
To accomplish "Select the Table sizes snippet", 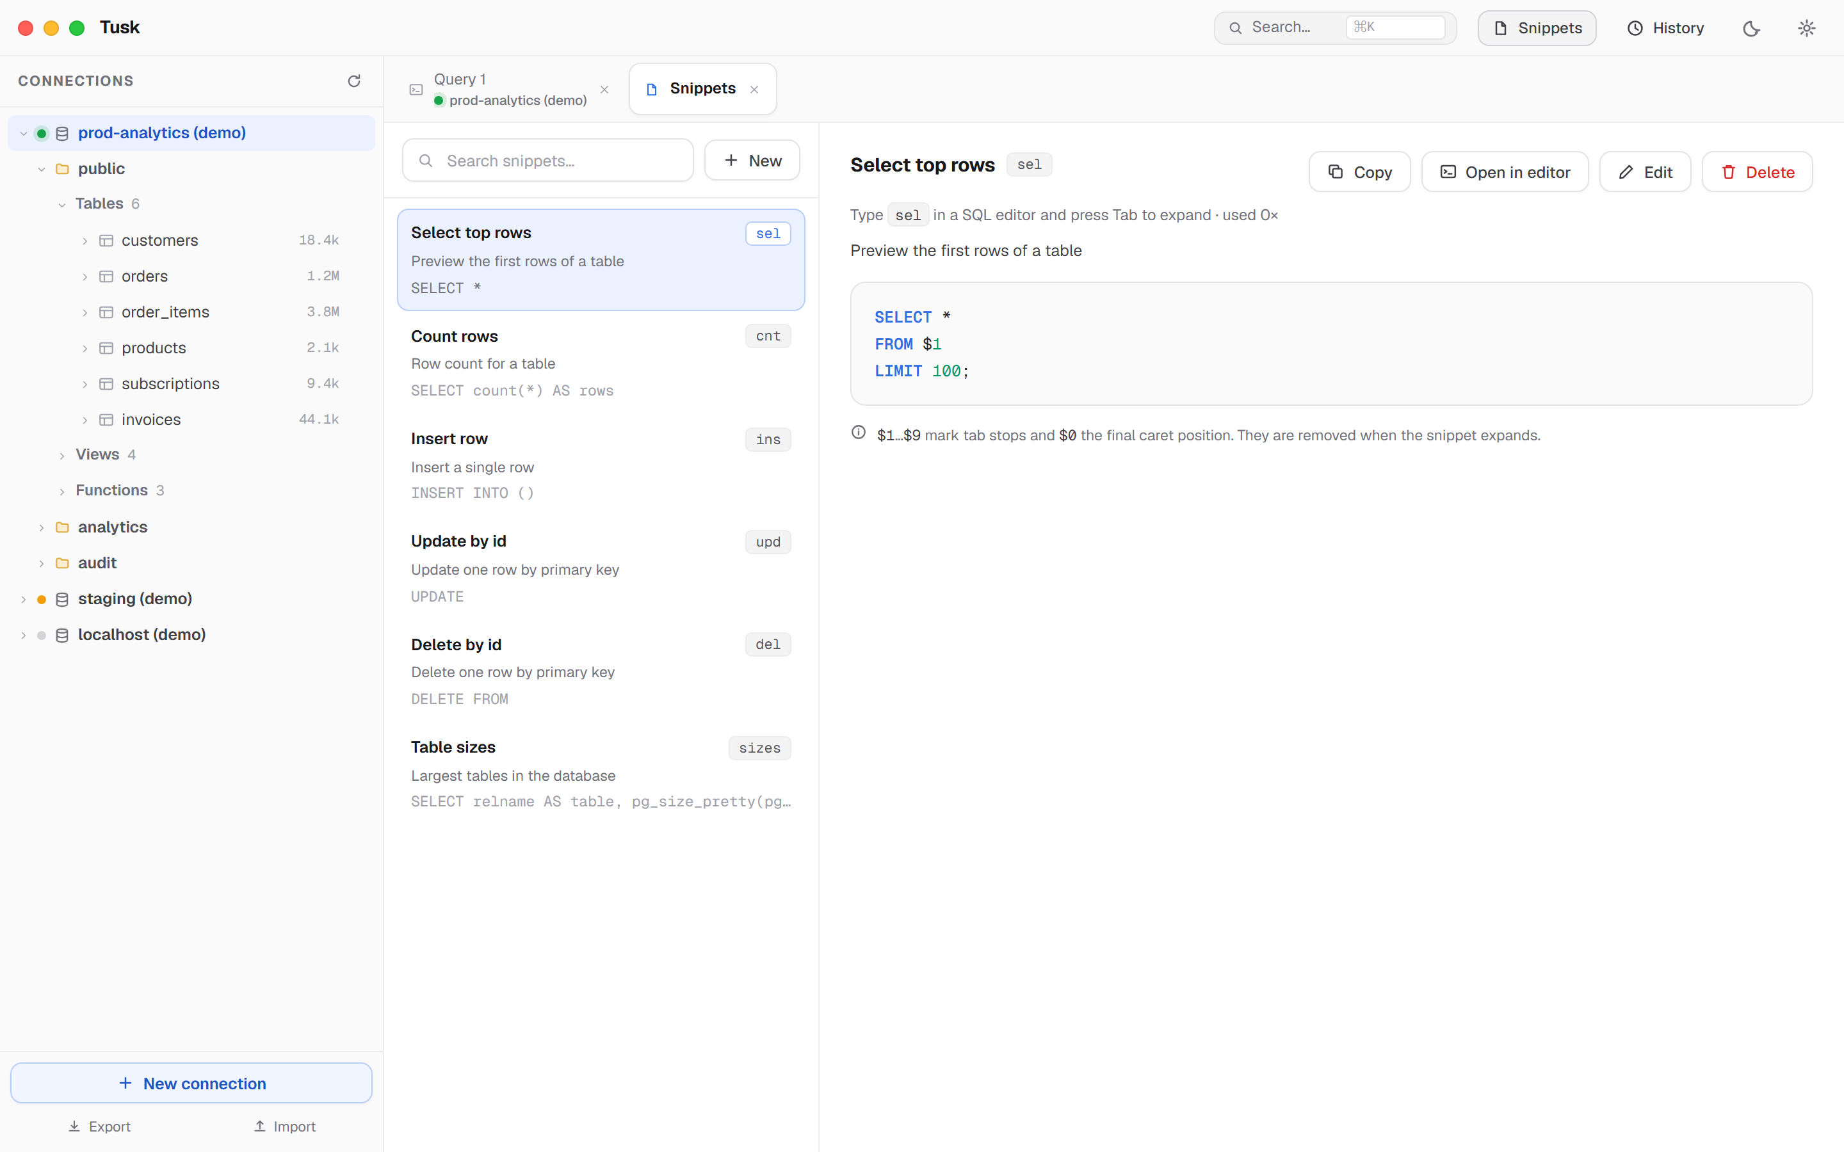I will [x=601, y=774].
